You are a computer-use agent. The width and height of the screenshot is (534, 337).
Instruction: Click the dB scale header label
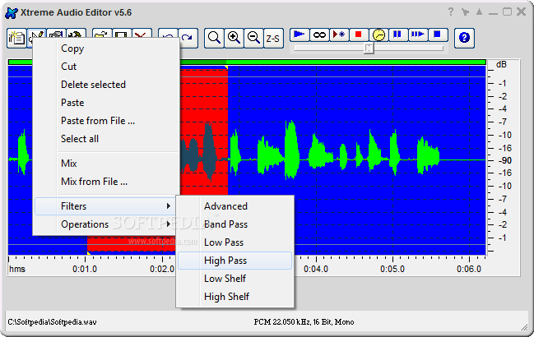click(x=501, y=65)
